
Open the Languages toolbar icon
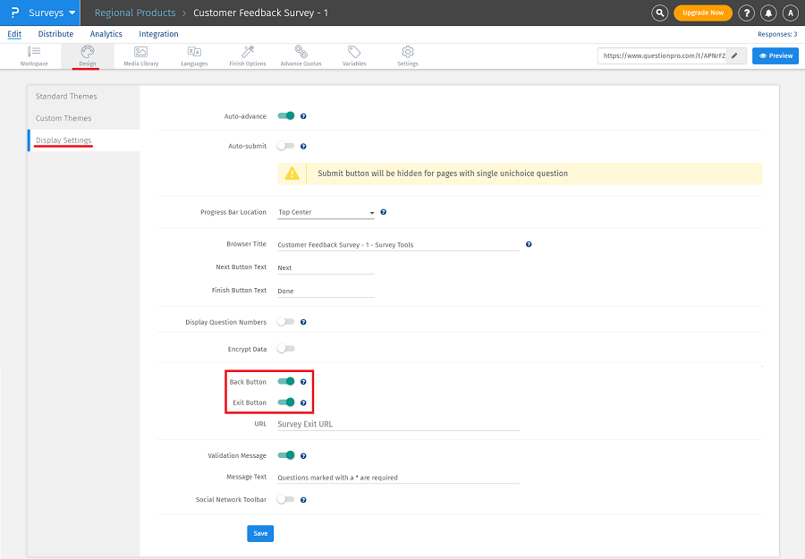194,55
